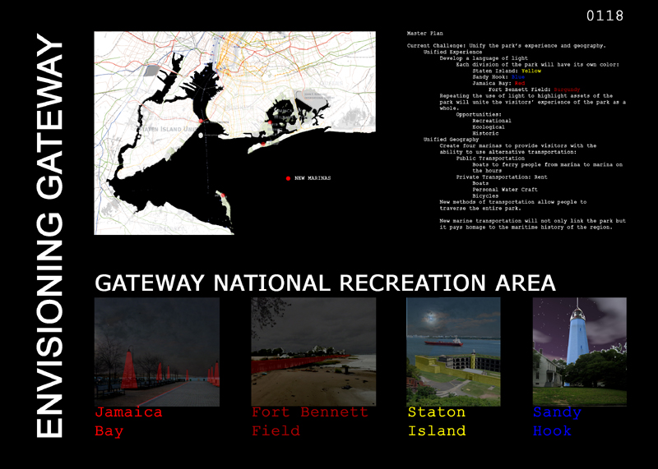
Task: Click the blue word "Blue" after Sandy Hook
Action: [x=518, y=77]
